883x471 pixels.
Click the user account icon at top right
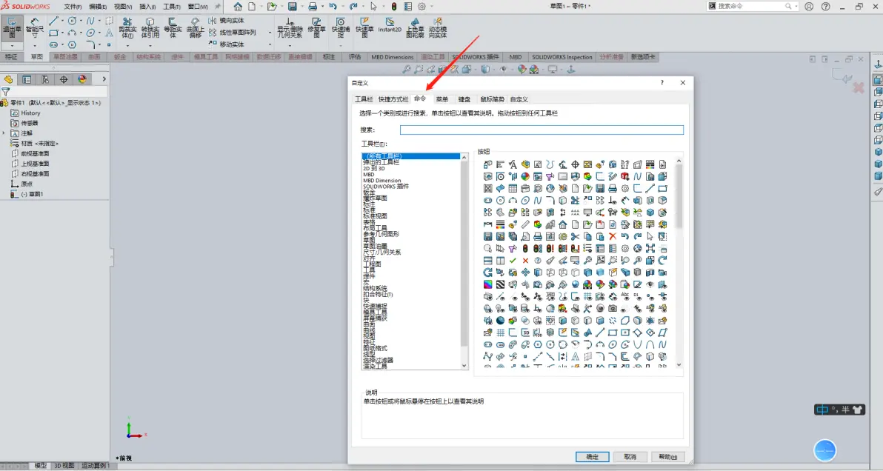point(809,7)
